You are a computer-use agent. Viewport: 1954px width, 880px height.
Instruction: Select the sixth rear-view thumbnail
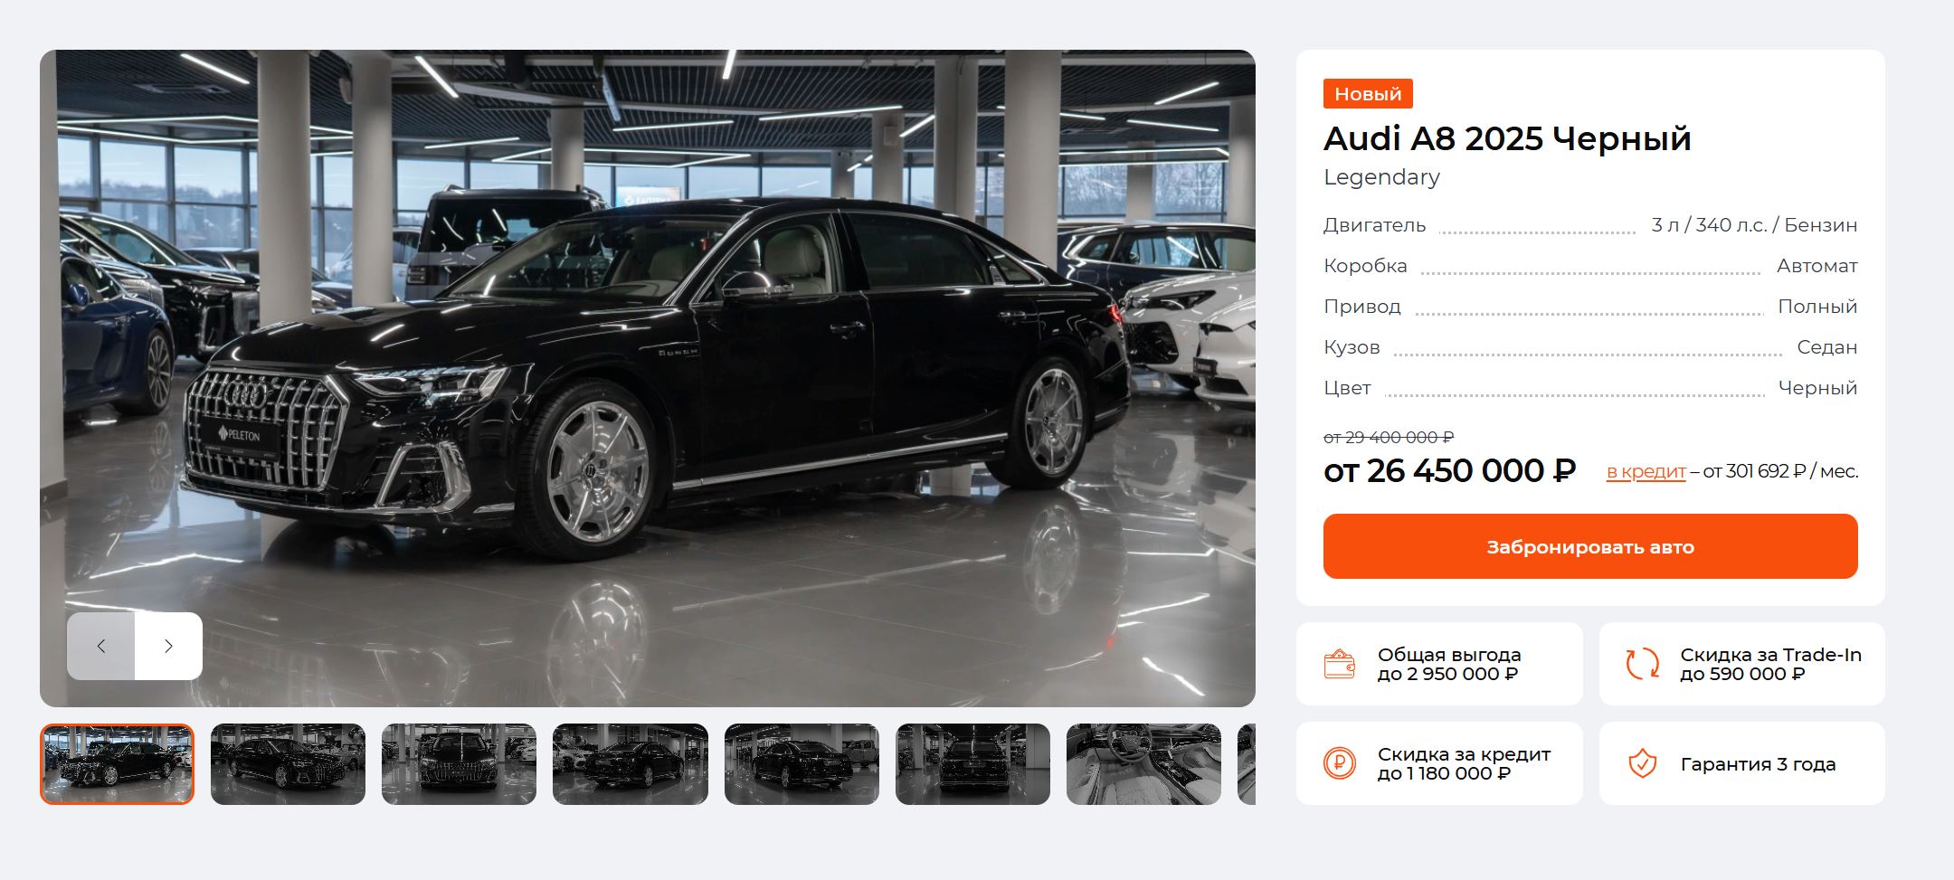[x=972, y=763]
